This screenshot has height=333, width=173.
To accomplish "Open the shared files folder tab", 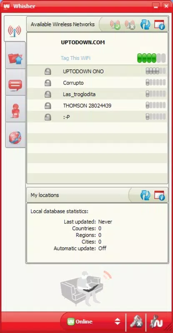I will pos(15,55).
